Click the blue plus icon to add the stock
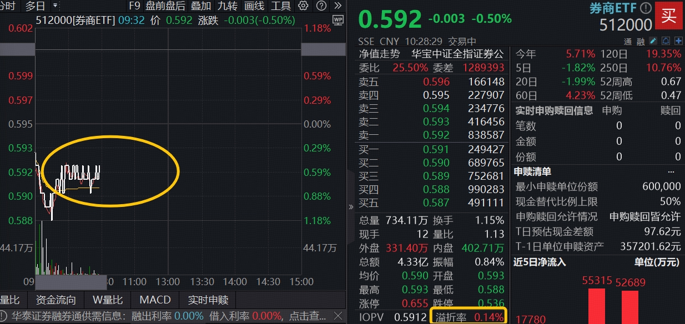 click(x=678, y=41)
